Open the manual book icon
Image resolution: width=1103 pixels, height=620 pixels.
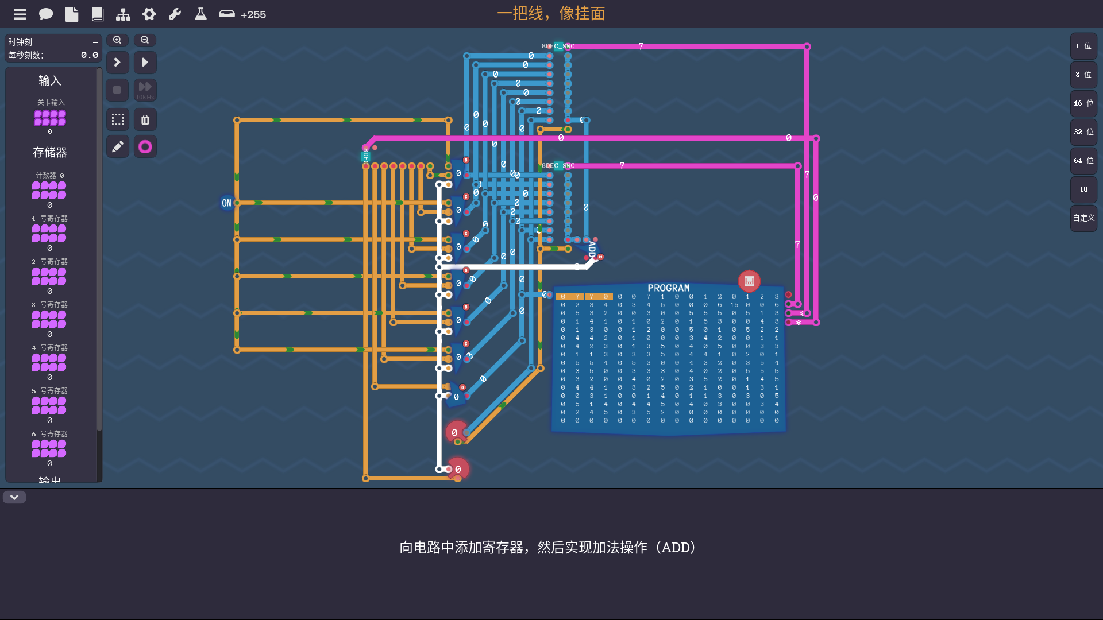coord(98,14)
